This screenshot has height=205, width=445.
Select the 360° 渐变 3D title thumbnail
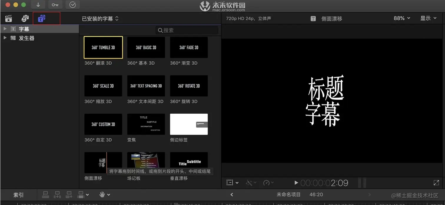coord(189,47)
